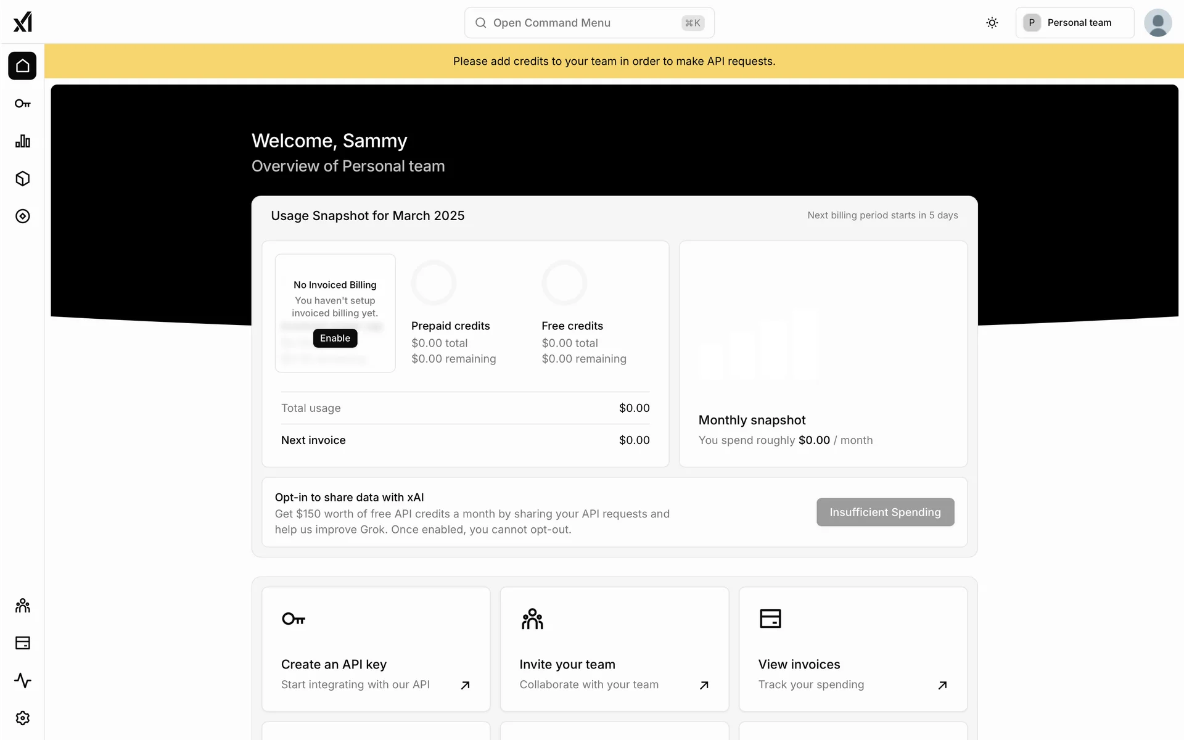Open the usage bar chart sidebar icon

[22, 141]
